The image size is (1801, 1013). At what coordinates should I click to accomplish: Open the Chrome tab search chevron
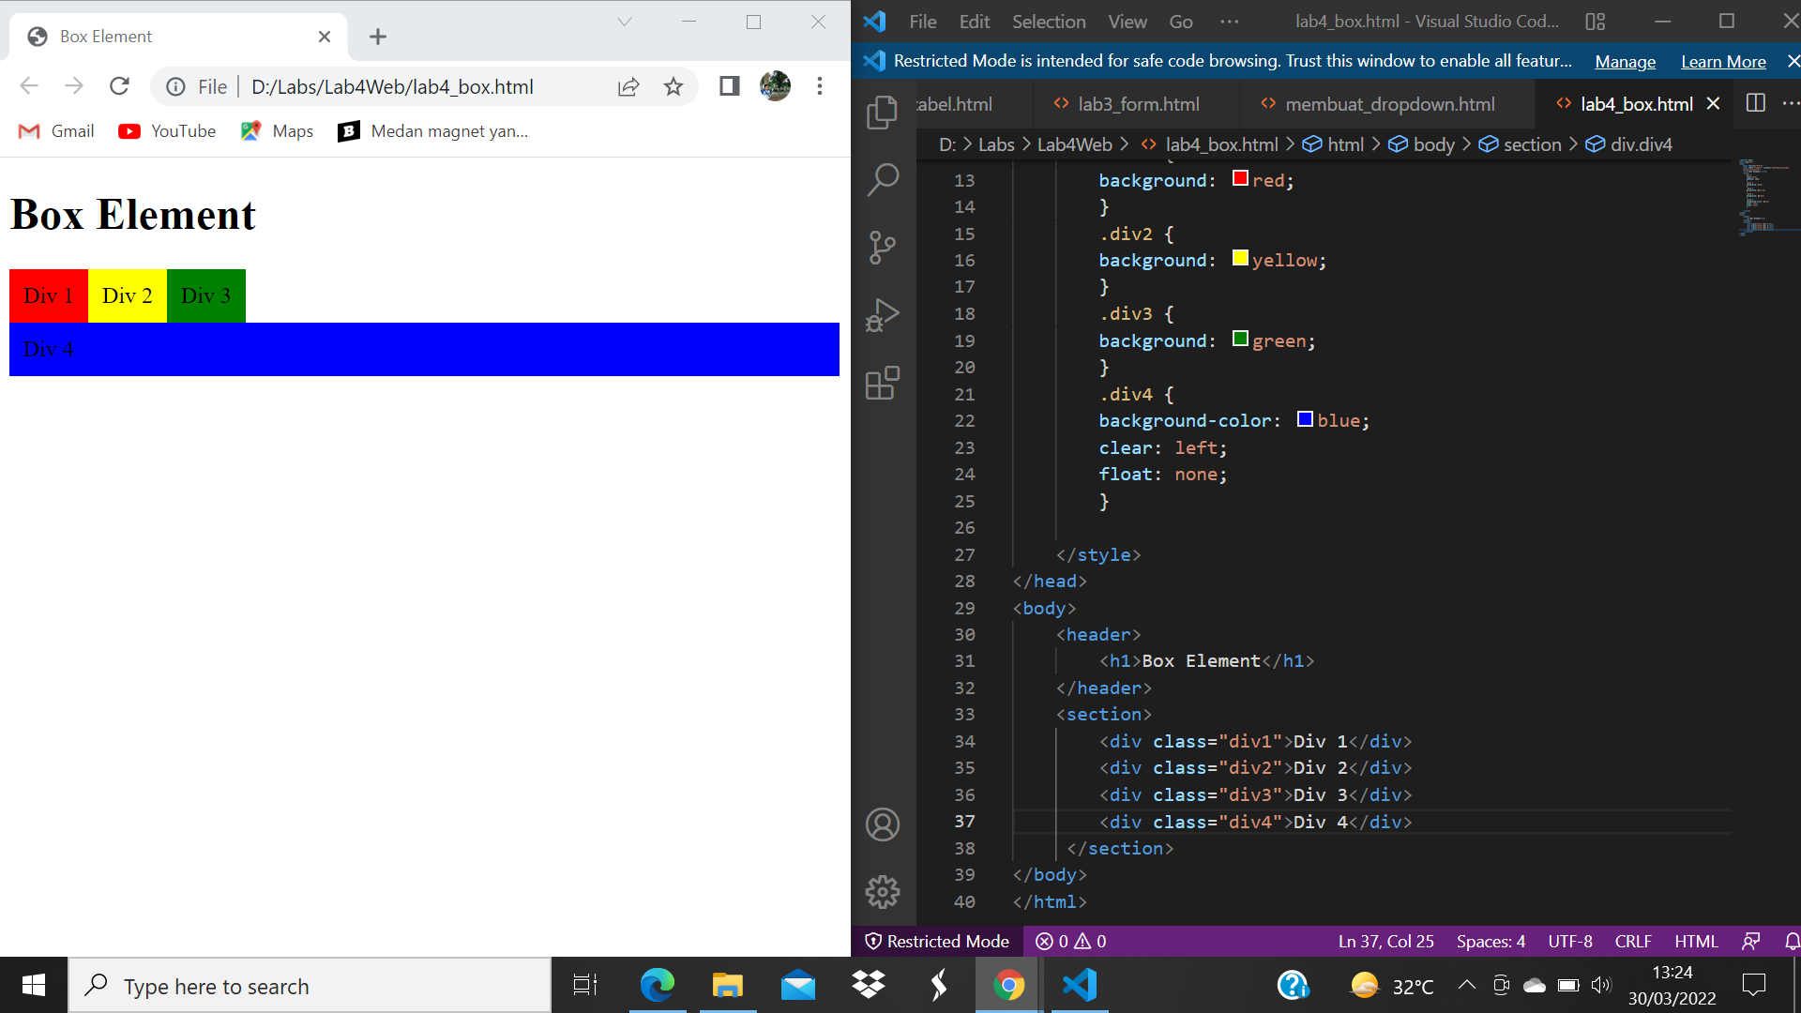(625, 22)
